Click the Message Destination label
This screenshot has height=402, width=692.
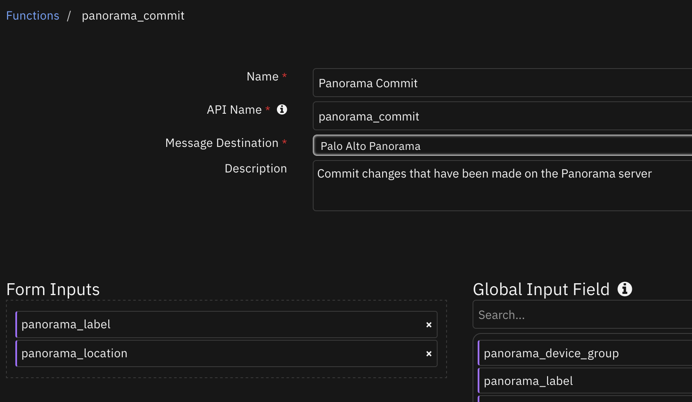coord(222,143)
